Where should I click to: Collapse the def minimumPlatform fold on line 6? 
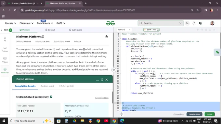pos(120,46)
